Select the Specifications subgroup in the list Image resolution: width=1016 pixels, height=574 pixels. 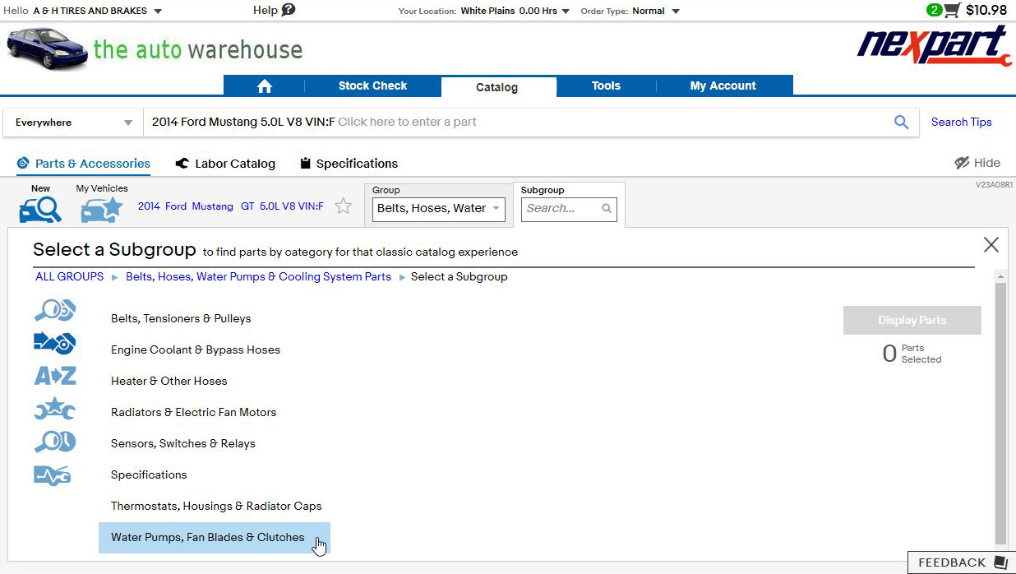tap(149, 475)
